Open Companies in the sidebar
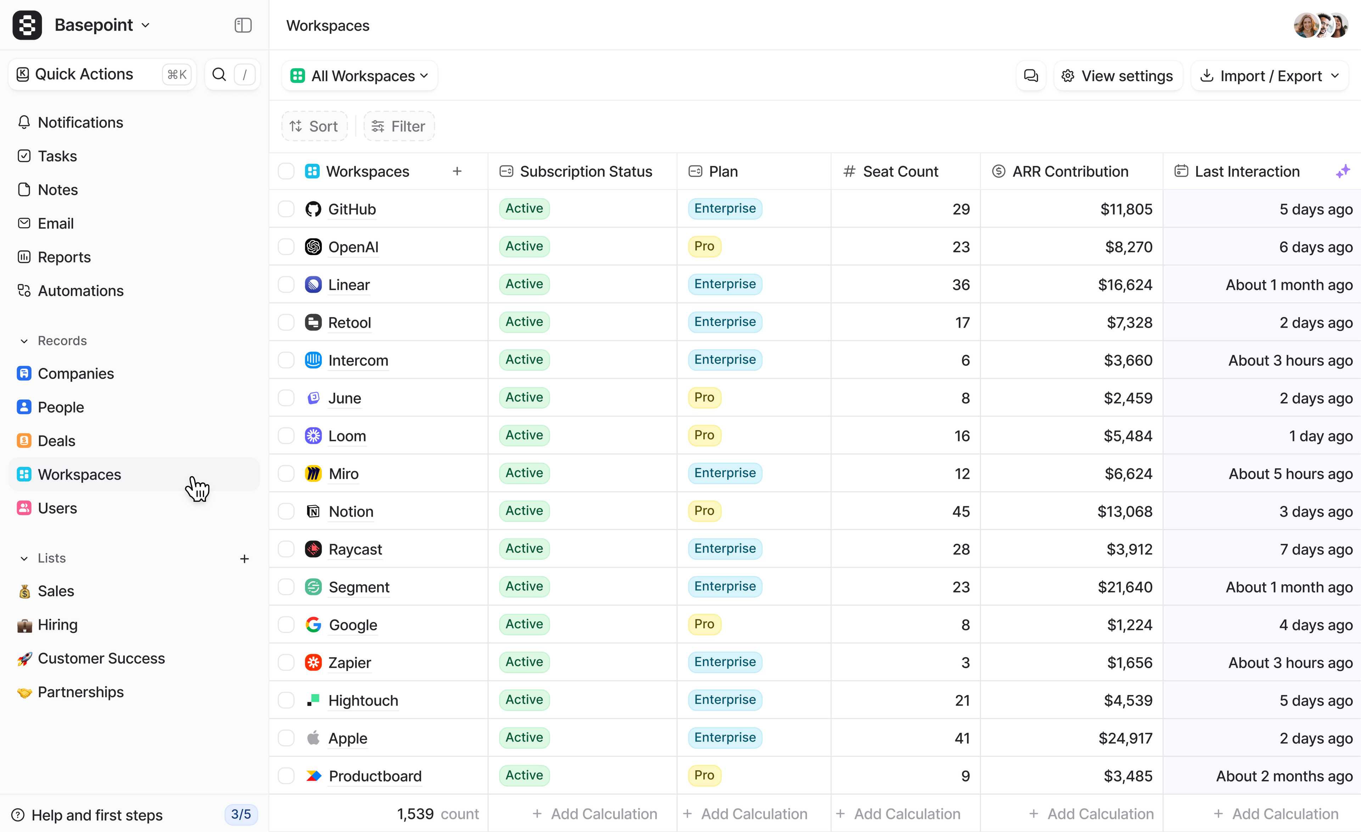1361x832 pixels. 76,374
